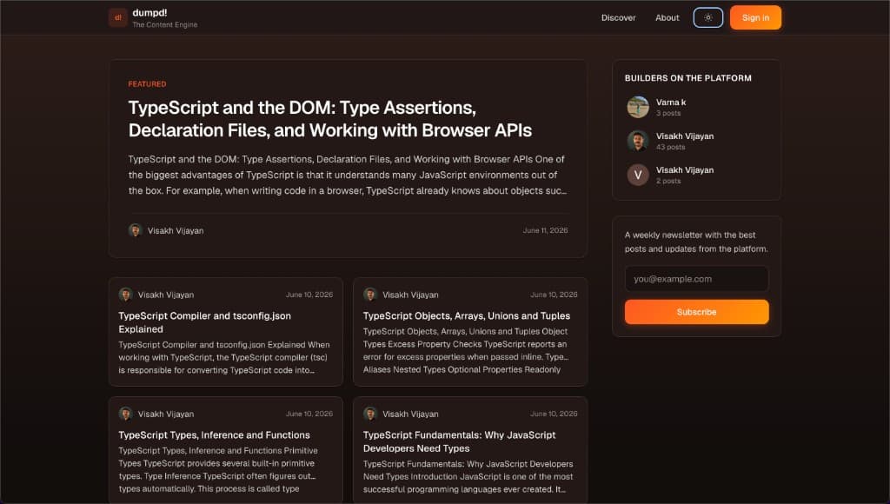The height and width of the screenshot is (504, 890).
Task: Click the Subscribe button
Action: (696, 312)
